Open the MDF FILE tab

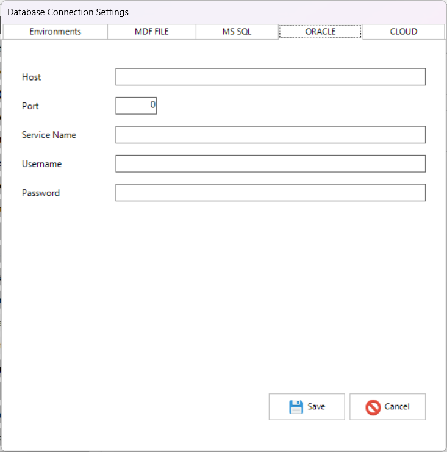151,32
